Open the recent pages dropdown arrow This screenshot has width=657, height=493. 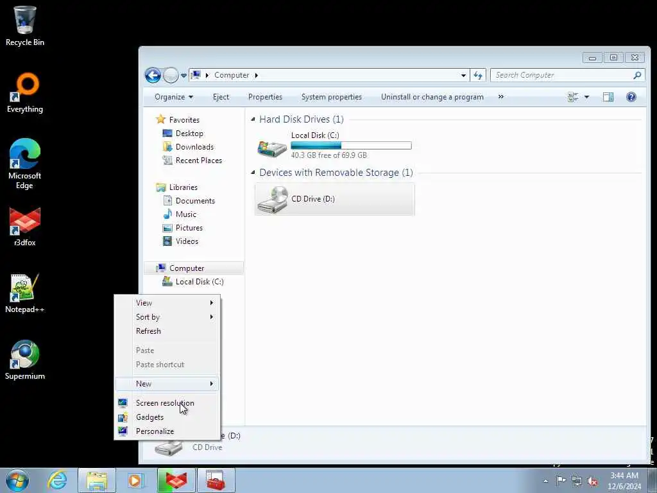183,76
